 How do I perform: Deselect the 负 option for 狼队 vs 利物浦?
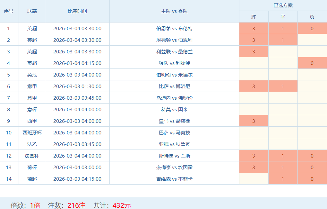[x=312, y=63]
